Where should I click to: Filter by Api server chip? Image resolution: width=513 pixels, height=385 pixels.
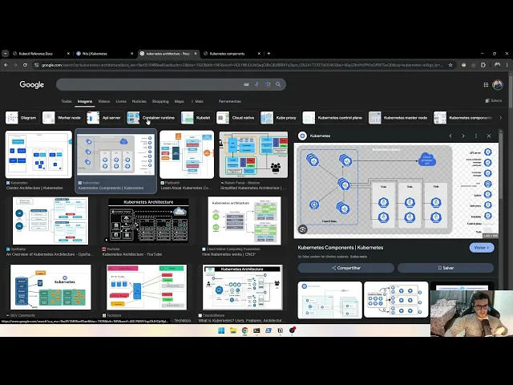coord(104,118)
